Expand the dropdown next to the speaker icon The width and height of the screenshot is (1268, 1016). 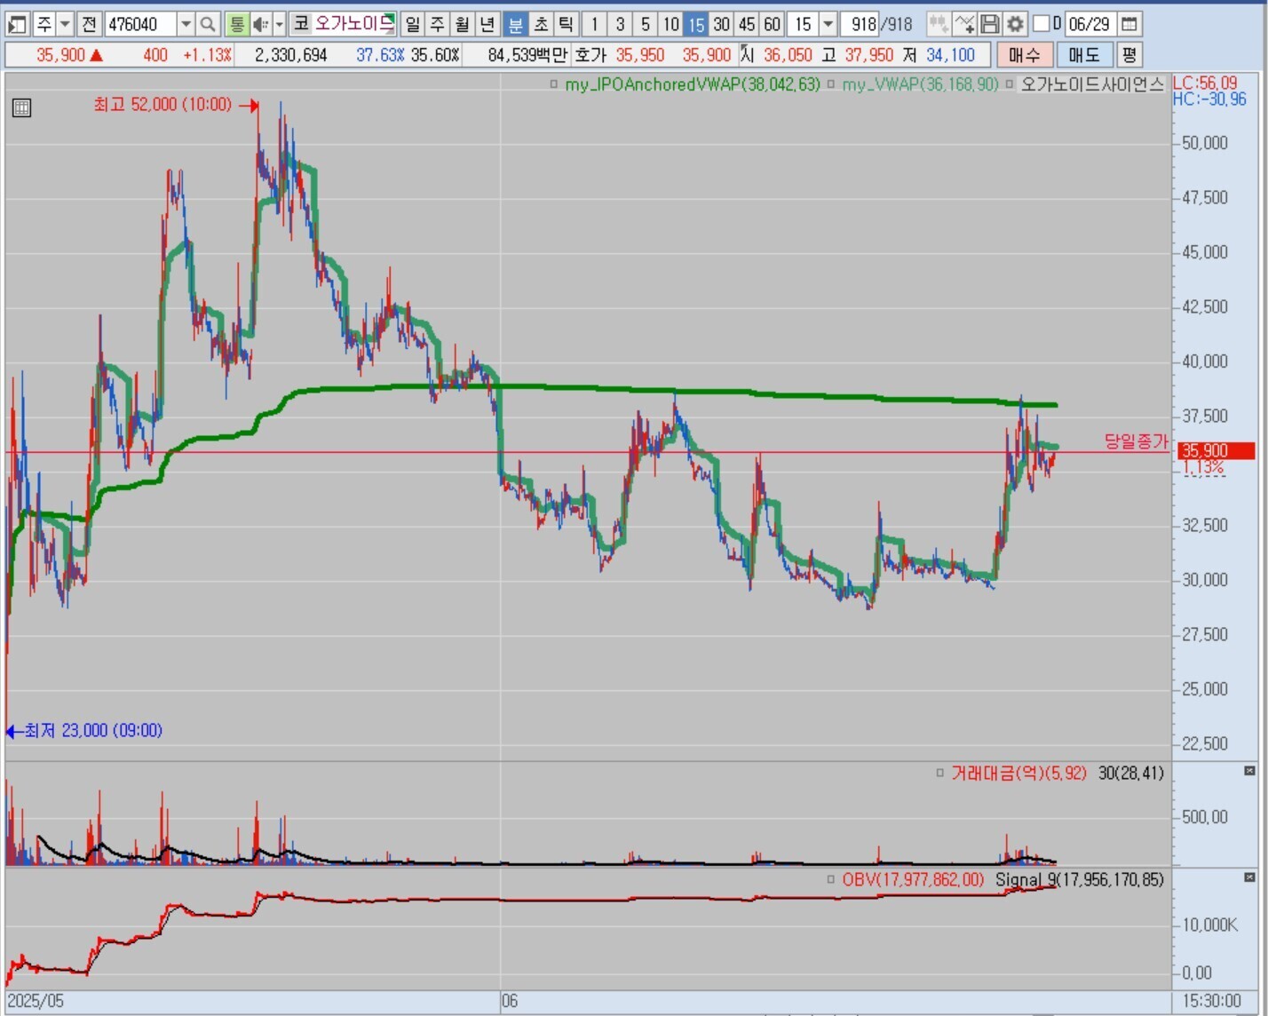coord(279,24)
